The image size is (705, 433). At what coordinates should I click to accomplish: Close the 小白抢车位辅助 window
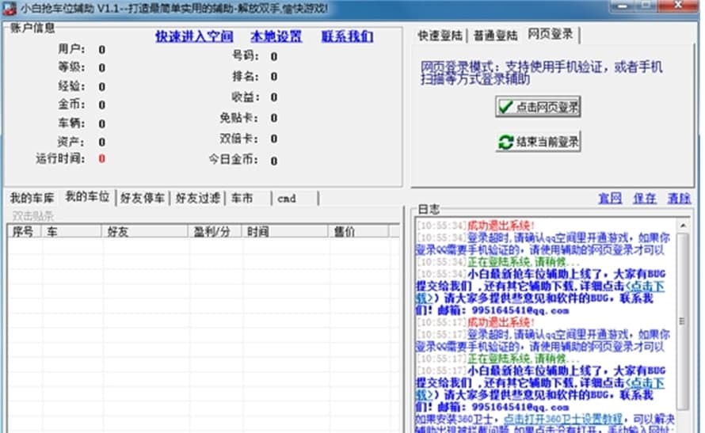point(679,6)
